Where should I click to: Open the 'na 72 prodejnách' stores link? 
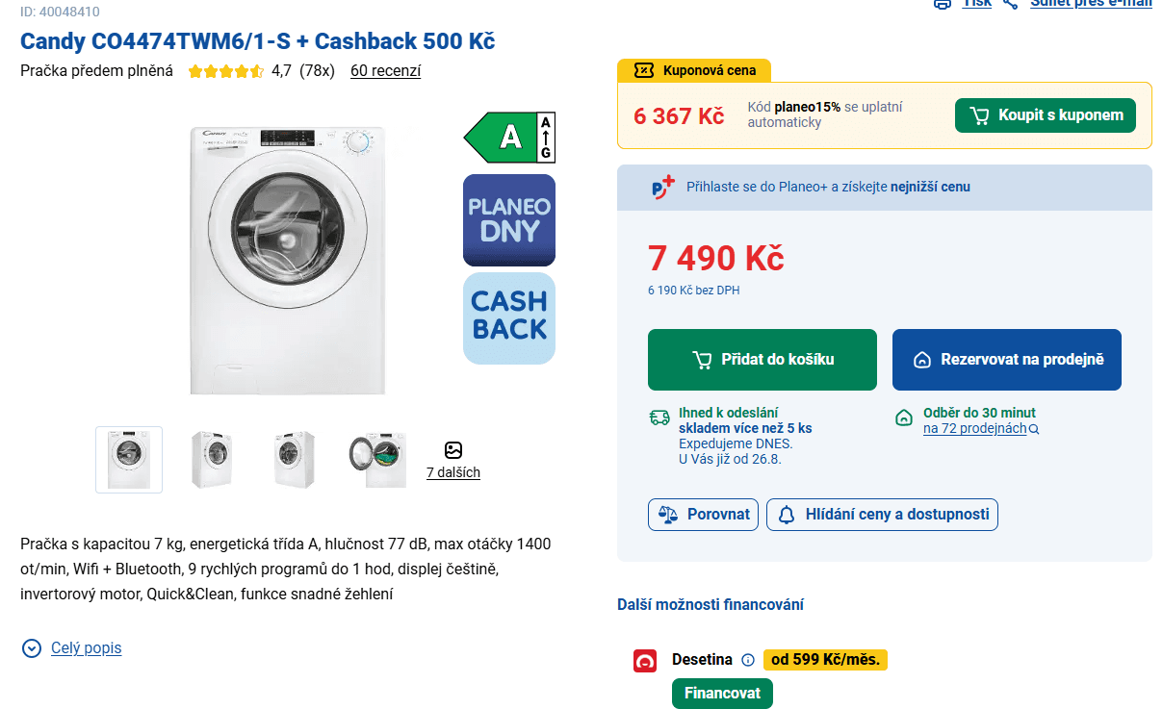point(974,429)
